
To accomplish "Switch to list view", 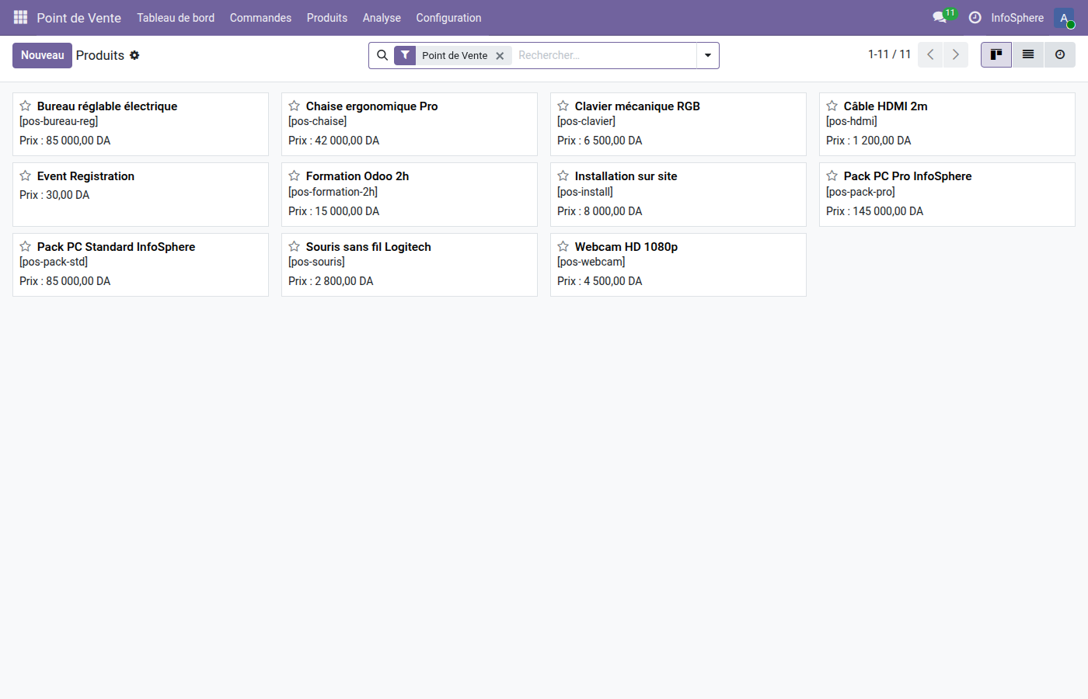I will point(1027,54).
